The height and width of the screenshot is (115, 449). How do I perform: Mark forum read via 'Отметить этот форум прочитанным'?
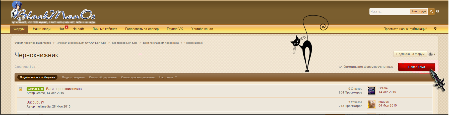(x=368, y=67)
